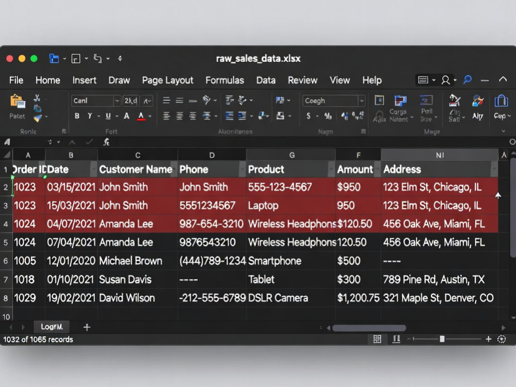Click the center align icon
516x387 pixels.
[x=180, y=116]
